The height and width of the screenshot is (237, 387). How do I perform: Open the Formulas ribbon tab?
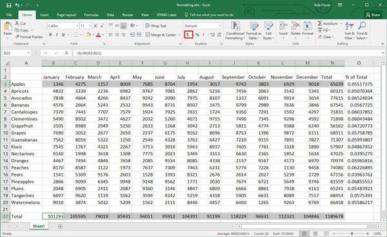click(x=92, y=15)
